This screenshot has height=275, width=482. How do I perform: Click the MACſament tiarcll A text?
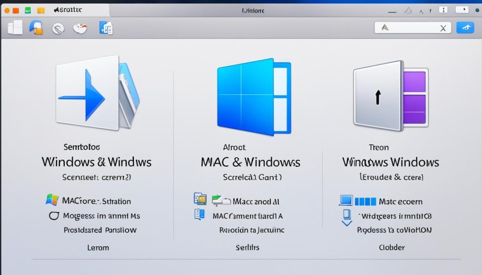pos(248,216)
